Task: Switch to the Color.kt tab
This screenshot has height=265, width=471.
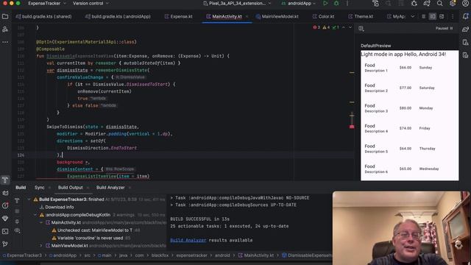Action: pyautogui.click(x=323, y=16)
